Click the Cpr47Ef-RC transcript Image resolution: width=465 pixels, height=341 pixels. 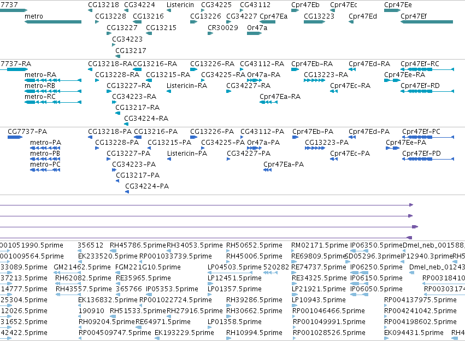427,69
